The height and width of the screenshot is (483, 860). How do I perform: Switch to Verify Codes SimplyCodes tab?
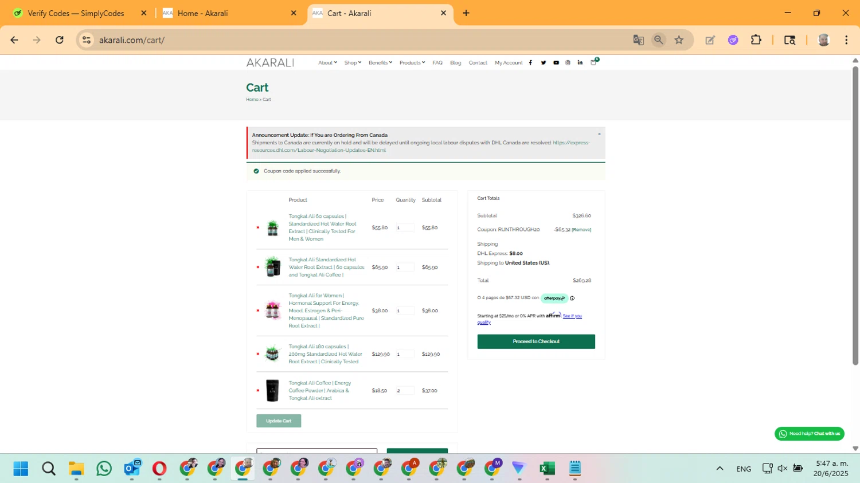pos(77,13)
